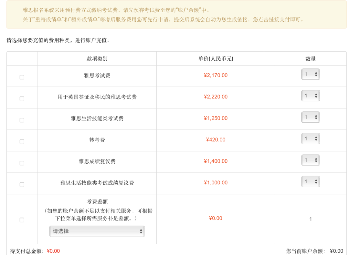Viewport: 349px width, 255px height.
Task: Click the 雅思考试费 label
Action: point(97,76)
